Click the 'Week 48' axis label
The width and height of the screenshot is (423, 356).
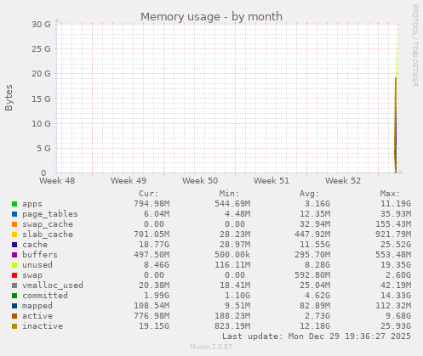click(57, 181)
